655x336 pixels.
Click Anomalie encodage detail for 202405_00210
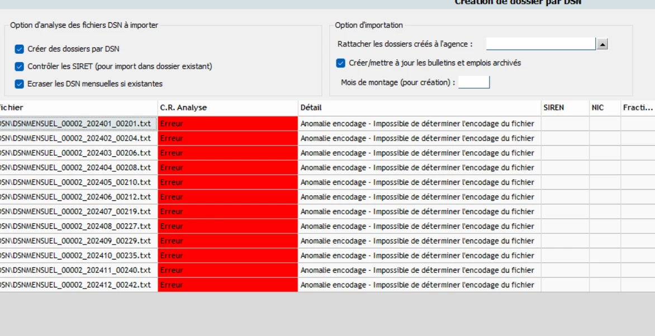[419, 182]
